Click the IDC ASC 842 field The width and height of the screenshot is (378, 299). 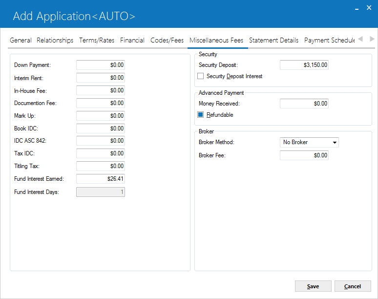(x=101, y=141)
